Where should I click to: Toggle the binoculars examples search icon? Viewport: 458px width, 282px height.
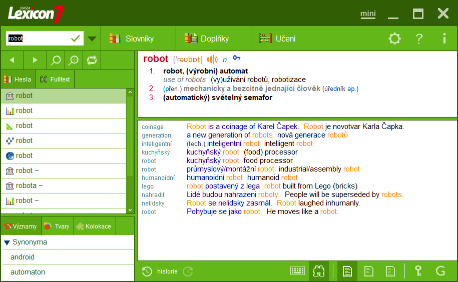tap(319, 271)
